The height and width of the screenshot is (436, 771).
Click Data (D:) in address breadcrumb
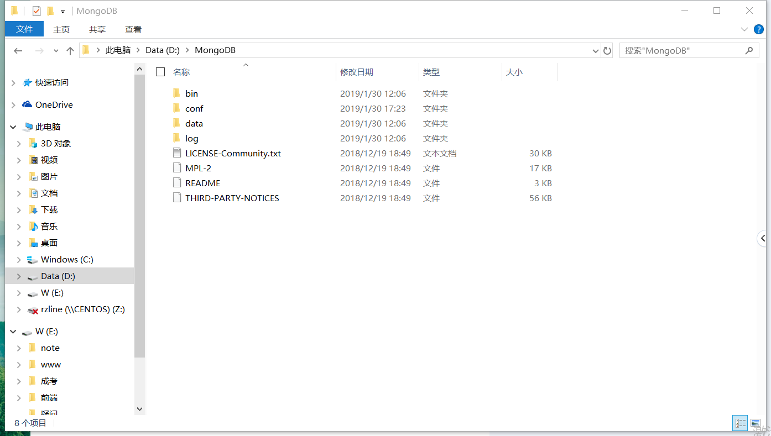point(163,50)
